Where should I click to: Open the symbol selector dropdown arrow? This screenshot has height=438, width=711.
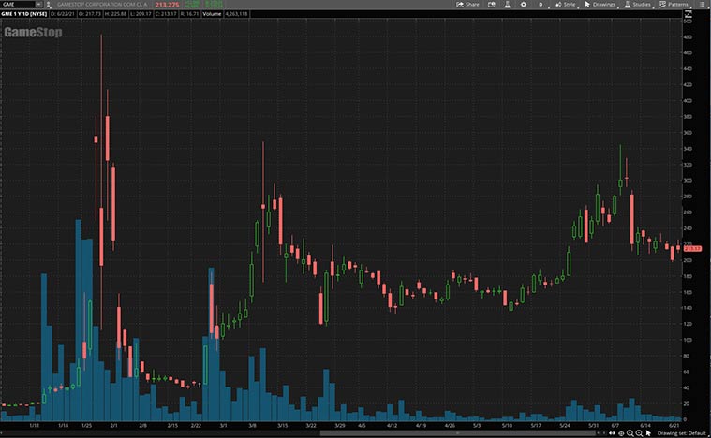pyautogui.click(x=39, y=5)
